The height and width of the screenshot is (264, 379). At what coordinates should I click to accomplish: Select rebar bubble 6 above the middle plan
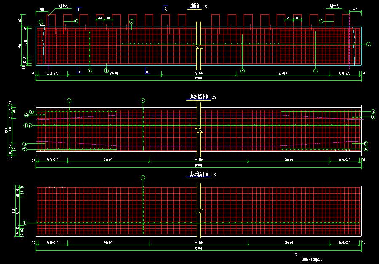[x=143, y=100]
